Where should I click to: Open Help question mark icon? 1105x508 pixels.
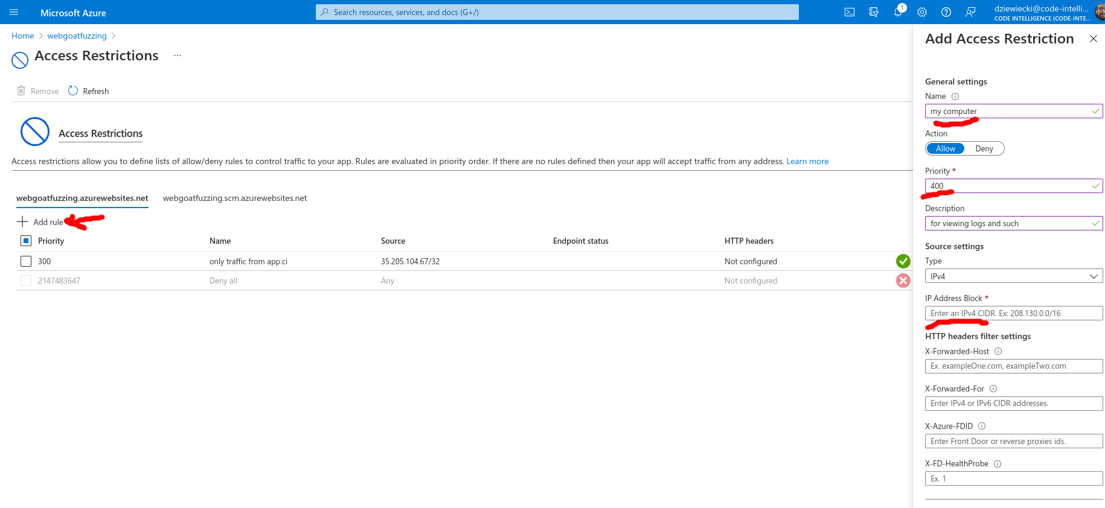946,12
